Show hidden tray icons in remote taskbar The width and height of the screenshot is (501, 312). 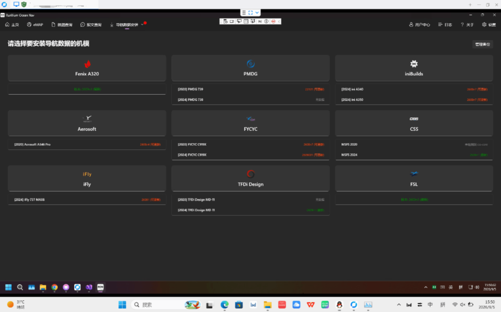(426, 287)
